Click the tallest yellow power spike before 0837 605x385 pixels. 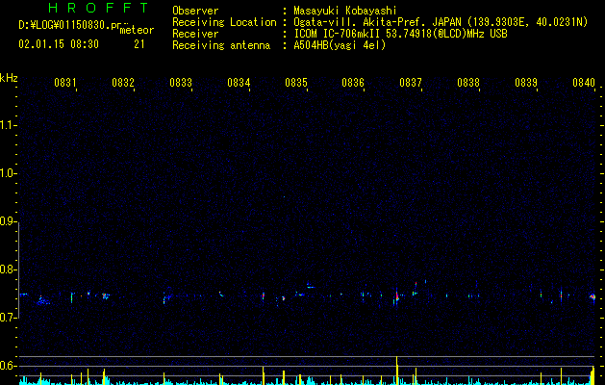396,371
